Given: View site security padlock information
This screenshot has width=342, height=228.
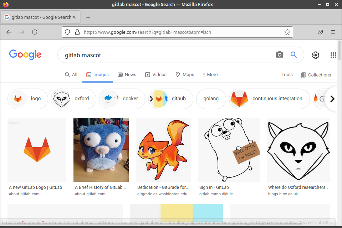Looking at the screenshot, I should tap(77, 32).
